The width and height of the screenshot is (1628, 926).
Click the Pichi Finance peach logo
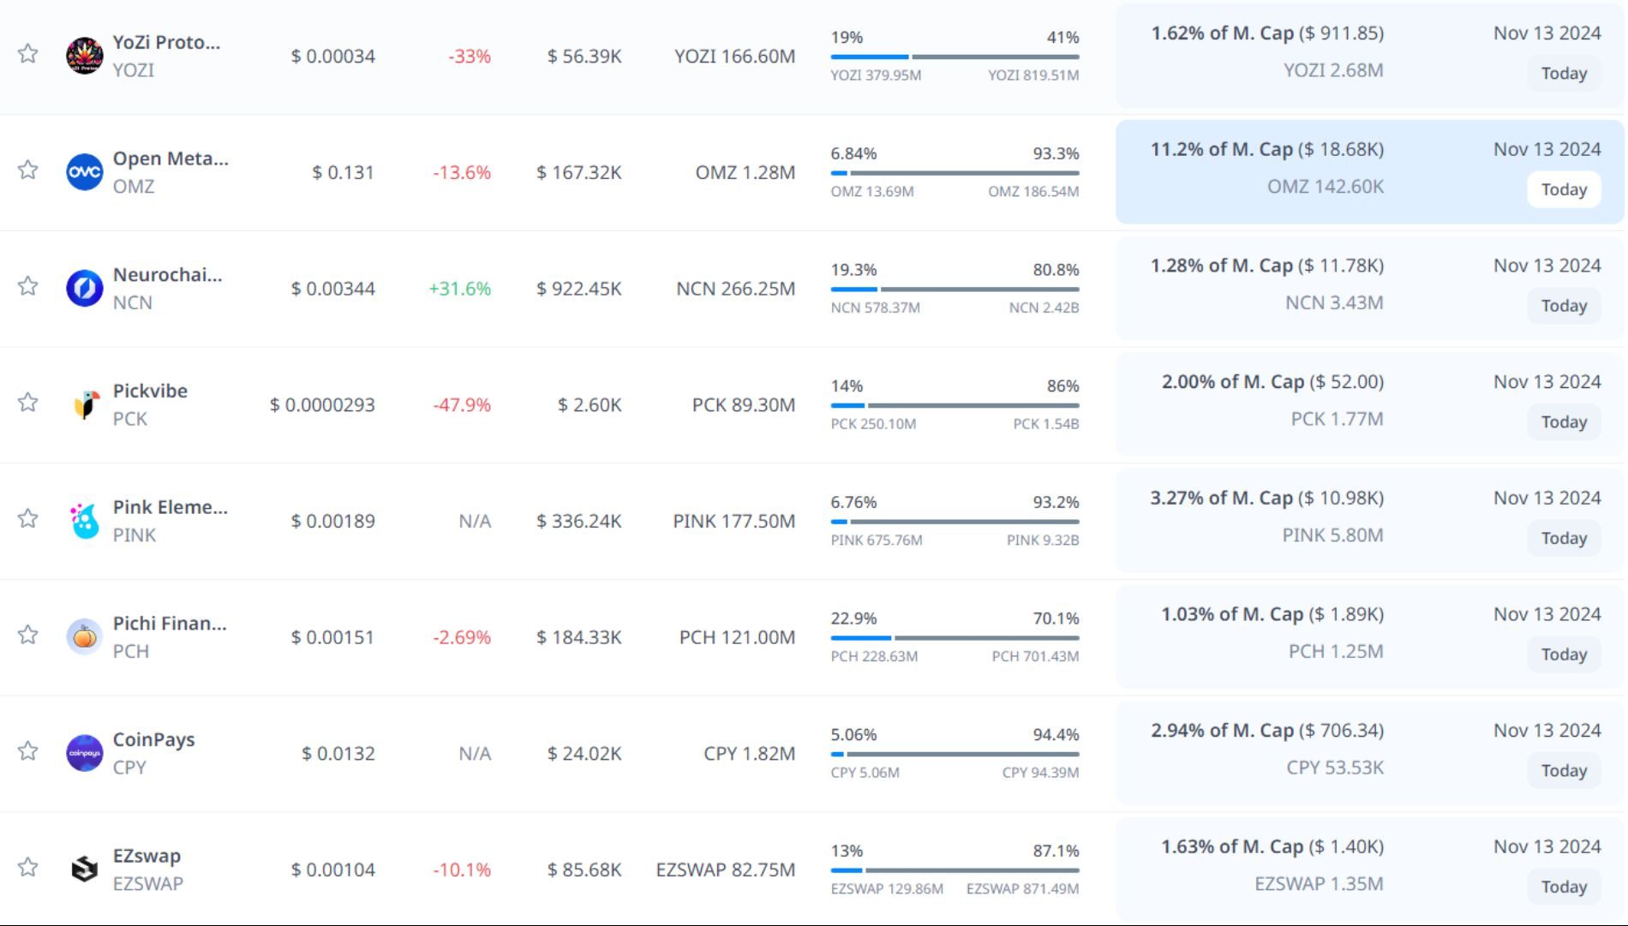(85, 637)
